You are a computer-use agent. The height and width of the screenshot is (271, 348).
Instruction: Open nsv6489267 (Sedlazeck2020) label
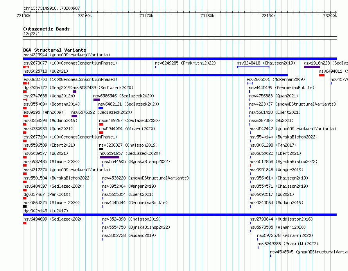click(x=129, y=120)
